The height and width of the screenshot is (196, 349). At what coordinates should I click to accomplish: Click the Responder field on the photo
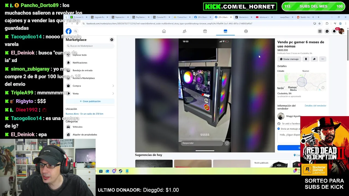coord(202,143)
